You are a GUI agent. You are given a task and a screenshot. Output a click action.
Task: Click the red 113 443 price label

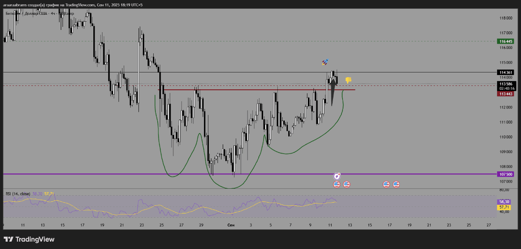point(506,93)
